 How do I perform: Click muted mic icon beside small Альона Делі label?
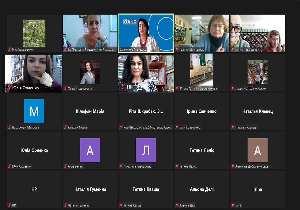177,205
